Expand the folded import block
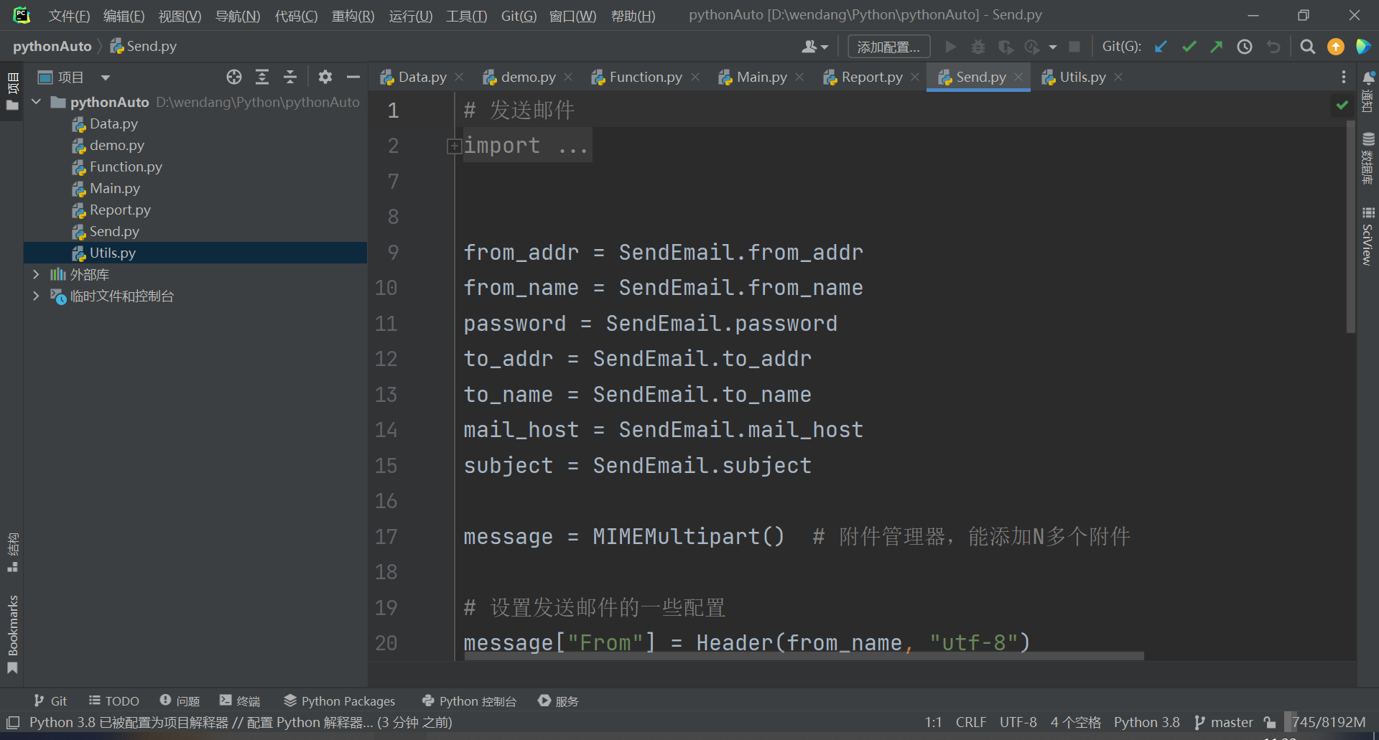 pos(454,146)
